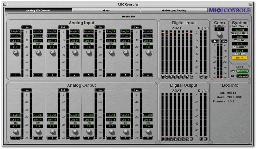This screenshot has width=257, height=149.
Task: Open the Sample Rate menu showing 48000
Action: click(240, 37)
